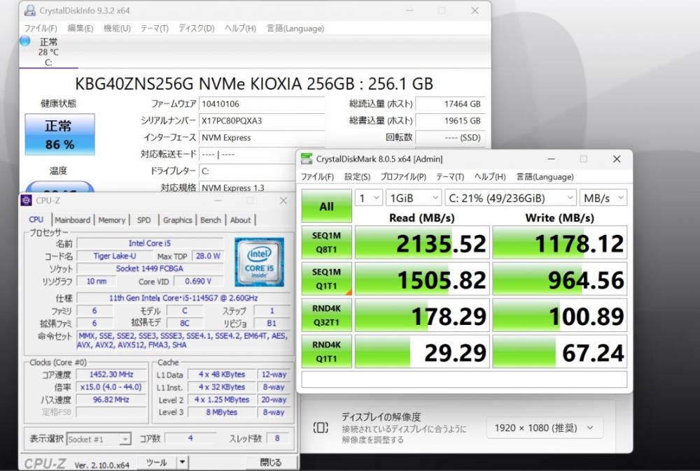
Task: Run the RND4K Q32T1 test
Action: 326,315
